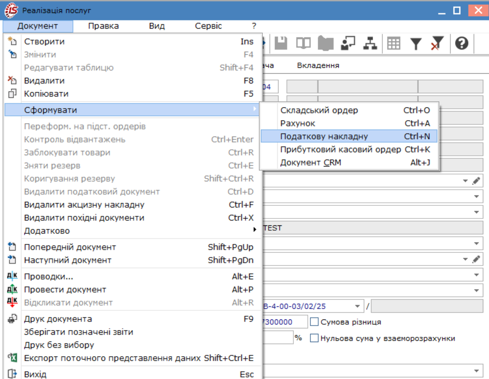The width and height of the screenshot is (489, 379).
Task: Open Проводки... from the menu
Action: click(x=132, y=276)
